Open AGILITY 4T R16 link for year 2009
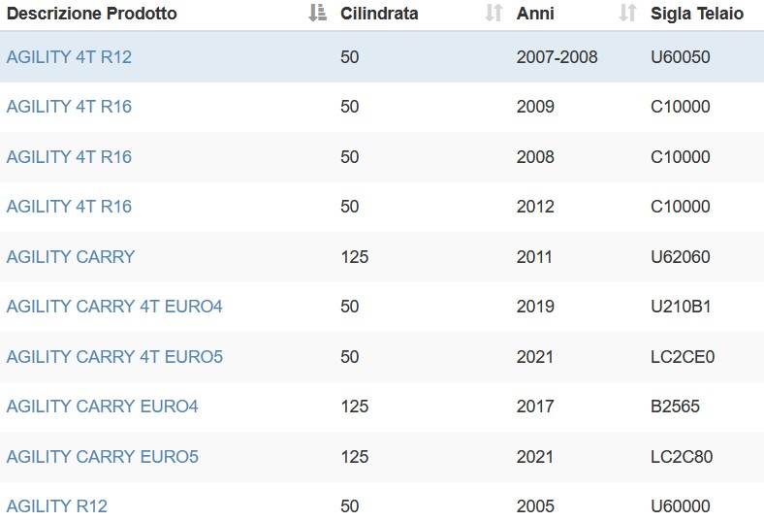764x521 pixels. [x=69, y=107]
